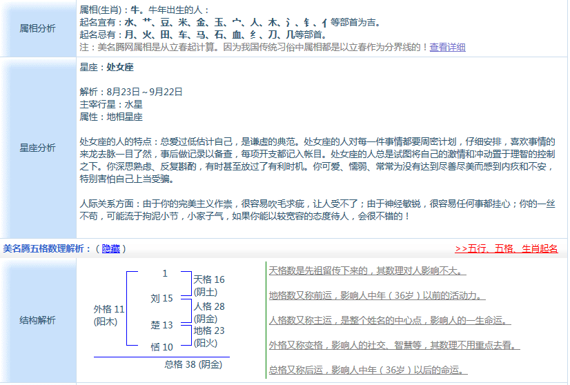The height and width of the screenshot is (385, 570).
Task: Click the 外格 11 label in the diagram
Action: pyautogui.click(x=109, y=309)
